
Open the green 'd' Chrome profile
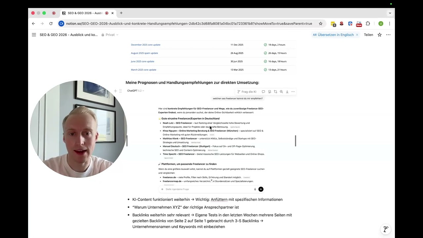click(x=381, y=23)
